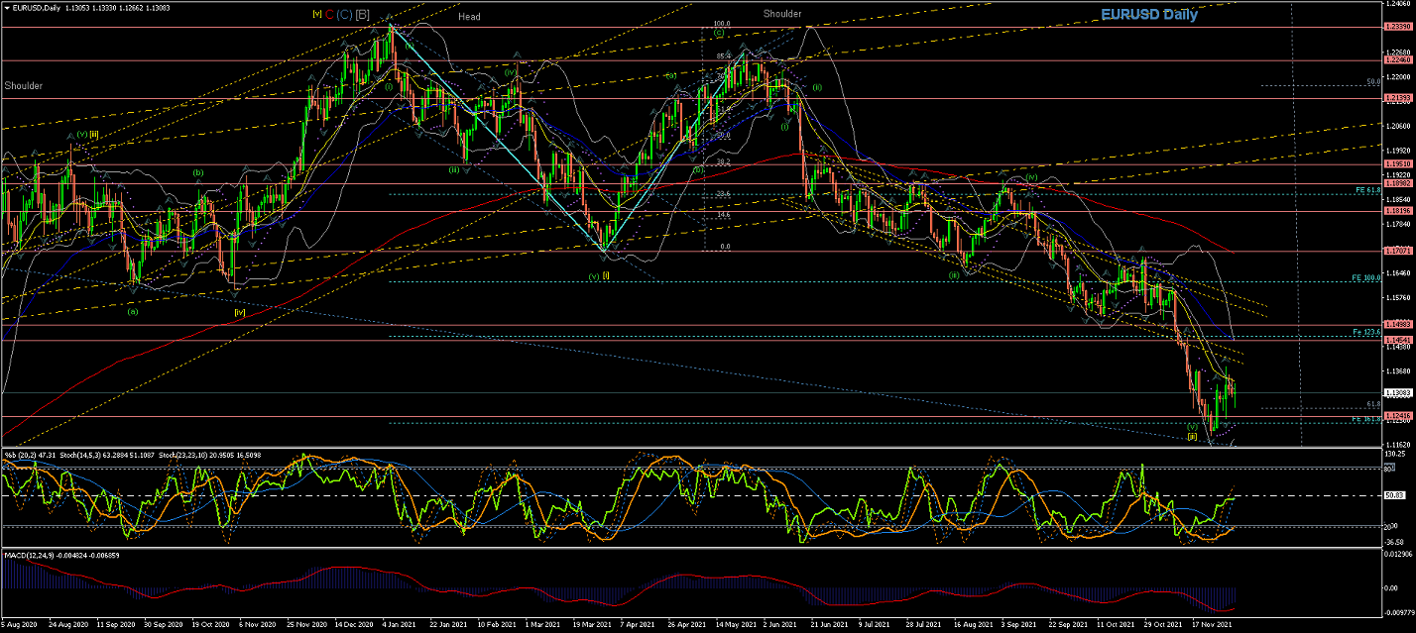Click the '2 Jun 2021' date on time axis
Image resolution: width=1416 pixels, height=633 pixels.
777,625
